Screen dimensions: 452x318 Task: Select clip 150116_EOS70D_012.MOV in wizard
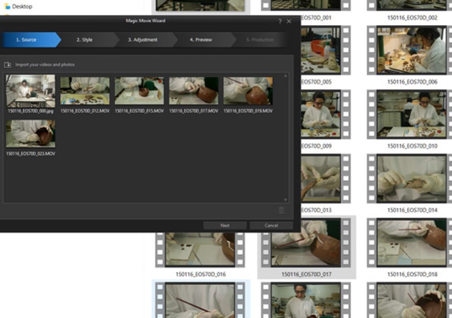[x=85, y=91]
